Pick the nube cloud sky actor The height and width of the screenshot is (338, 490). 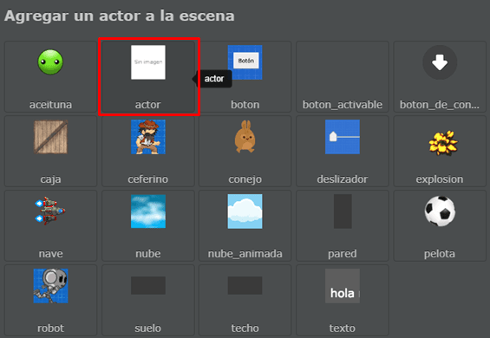coord(148,225)
